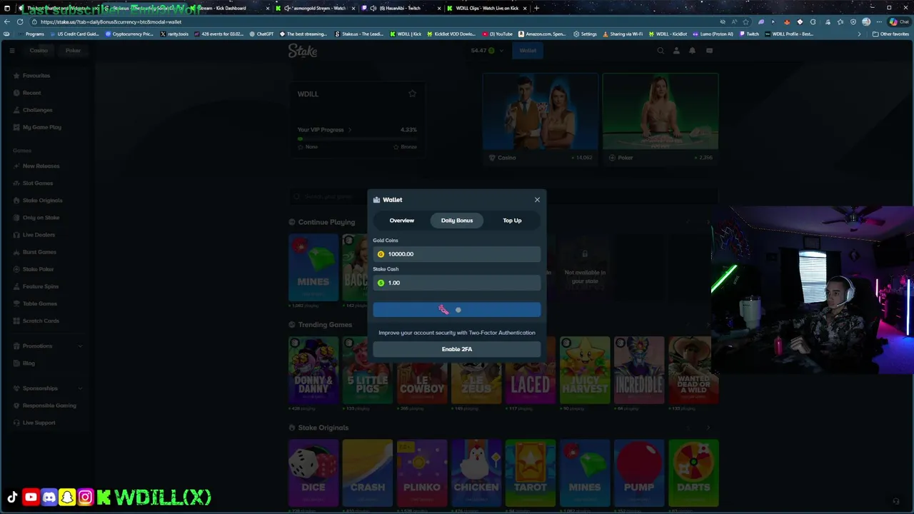The width and height of the screenshot is (914, 514).
Task: Click the green Stake Cash coin icon
Action: [x=381, y=283]
